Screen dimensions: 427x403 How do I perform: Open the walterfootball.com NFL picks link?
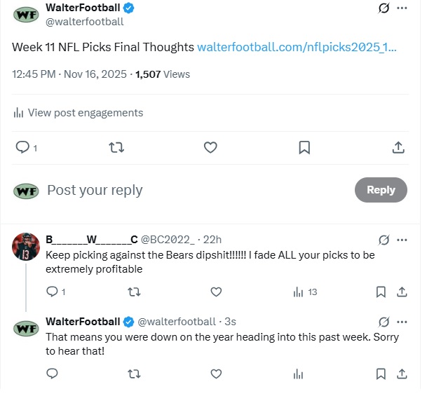(297, 47)
